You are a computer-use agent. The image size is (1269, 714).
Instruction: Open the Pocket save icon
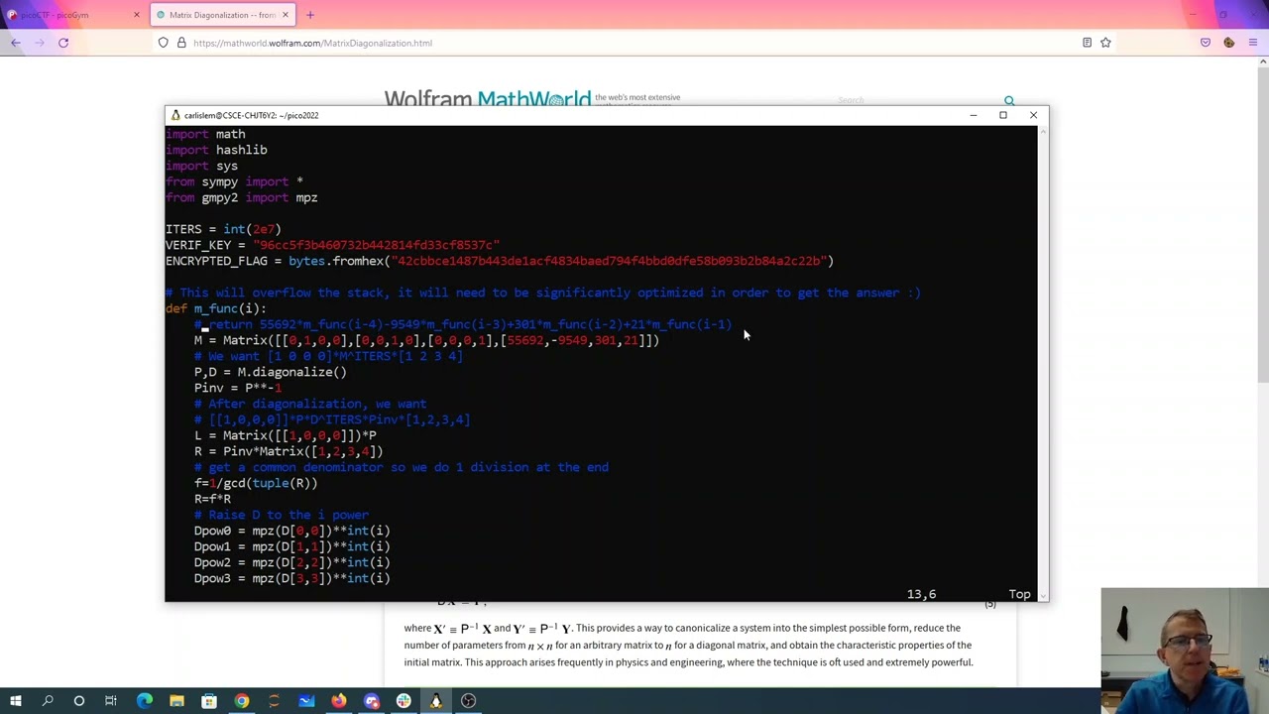click(1206, 43)
